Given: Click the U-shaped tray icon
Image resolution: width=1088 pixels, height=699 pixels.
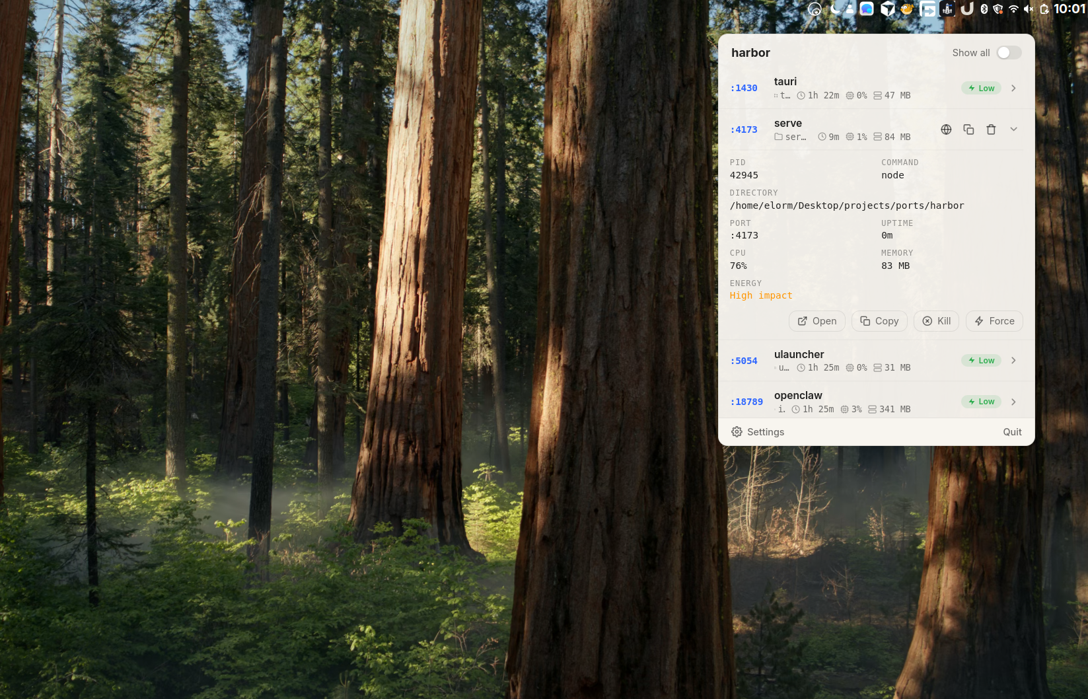Looking at the screenshot, I should 967,9.
